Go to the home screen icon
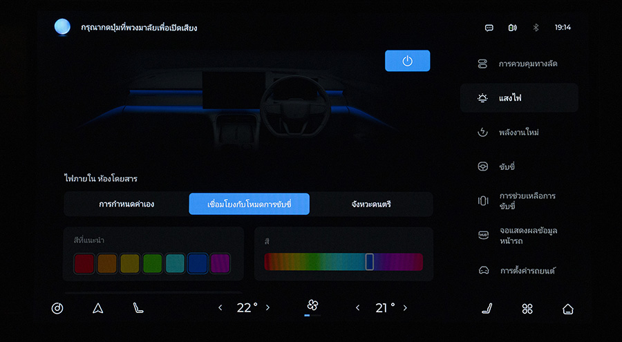Viewport: 622px width, 342px height. tap(567, 308)
